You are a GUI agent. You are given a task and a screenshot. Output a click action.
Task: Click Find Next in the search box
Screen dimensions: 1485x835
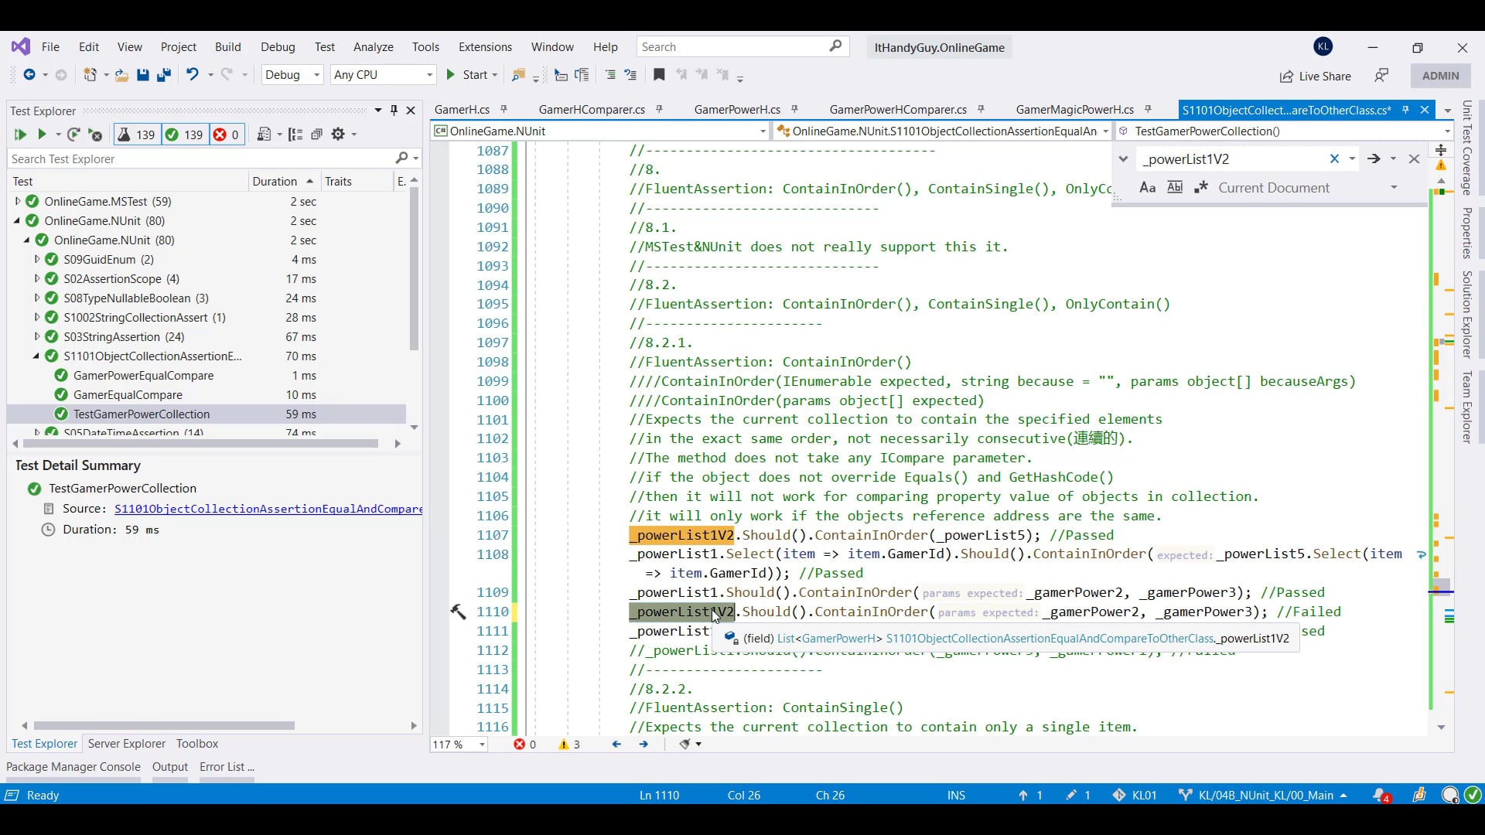[x=1375, y=158]
